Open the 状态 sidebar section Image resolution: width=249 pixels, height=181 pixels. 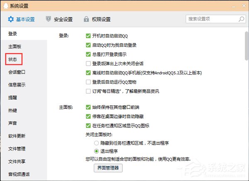pos(13,59)
